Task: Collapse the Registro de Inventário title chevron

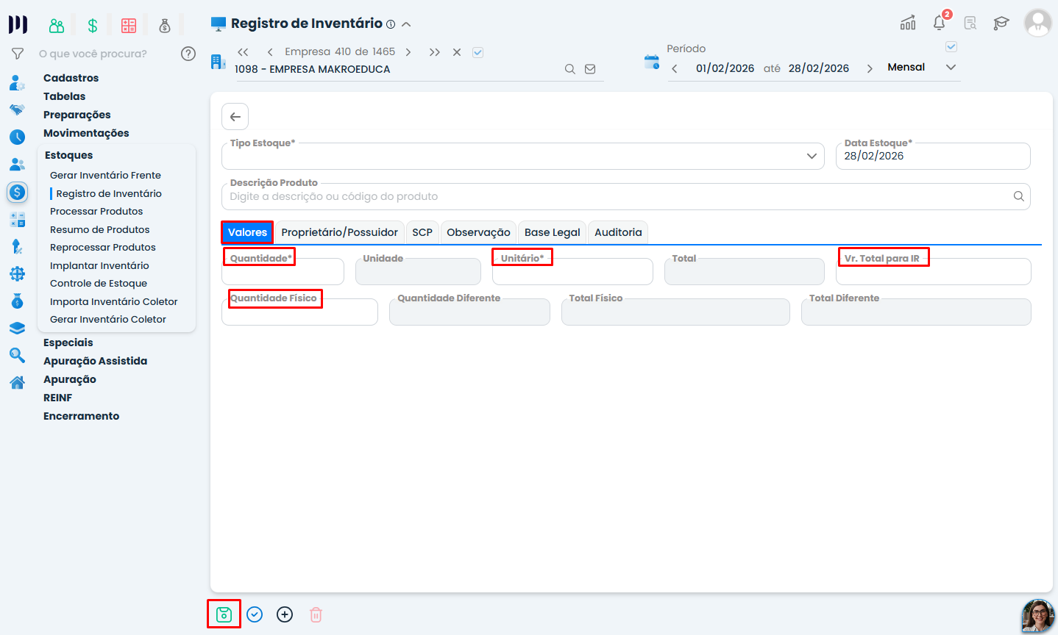Action: click(406, 24)
